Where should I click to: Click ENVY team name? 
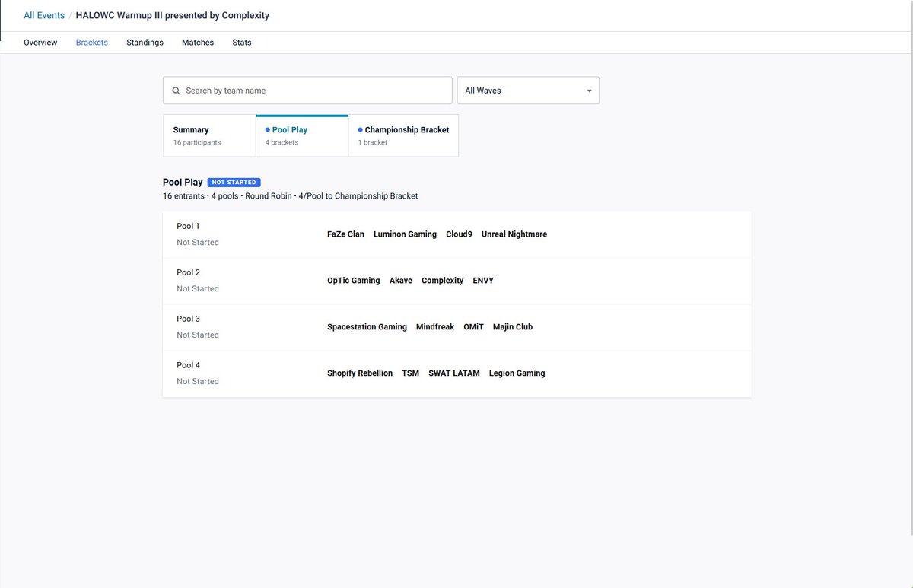tap(483, 281)
